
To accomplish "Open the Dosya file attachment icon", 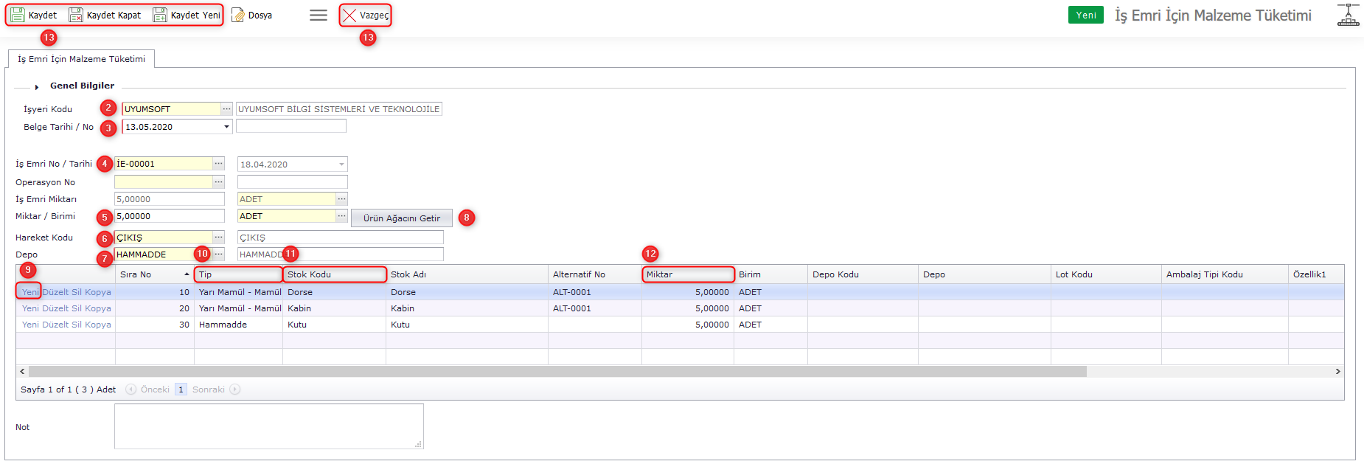I will (x=238, y=15).
